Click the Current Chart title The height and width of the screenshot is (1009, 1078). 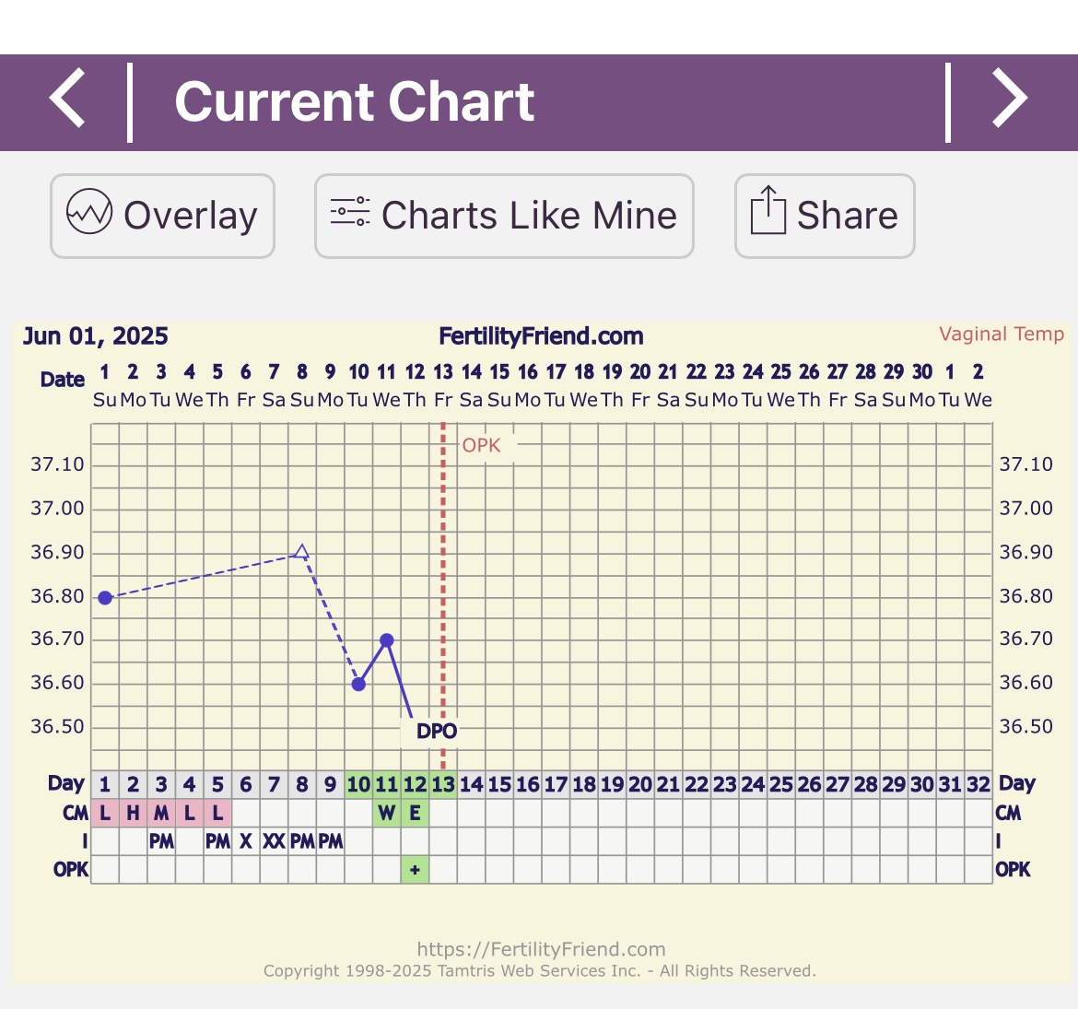pos(354,101)
